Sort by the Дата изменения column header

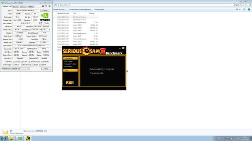(x=63, y=13)
